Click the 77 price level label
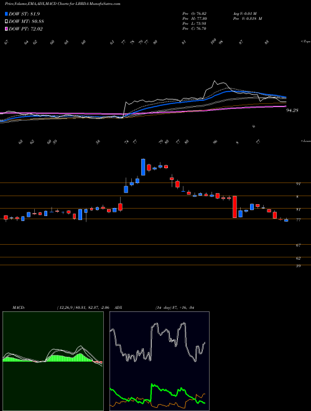 click(298, 220)
